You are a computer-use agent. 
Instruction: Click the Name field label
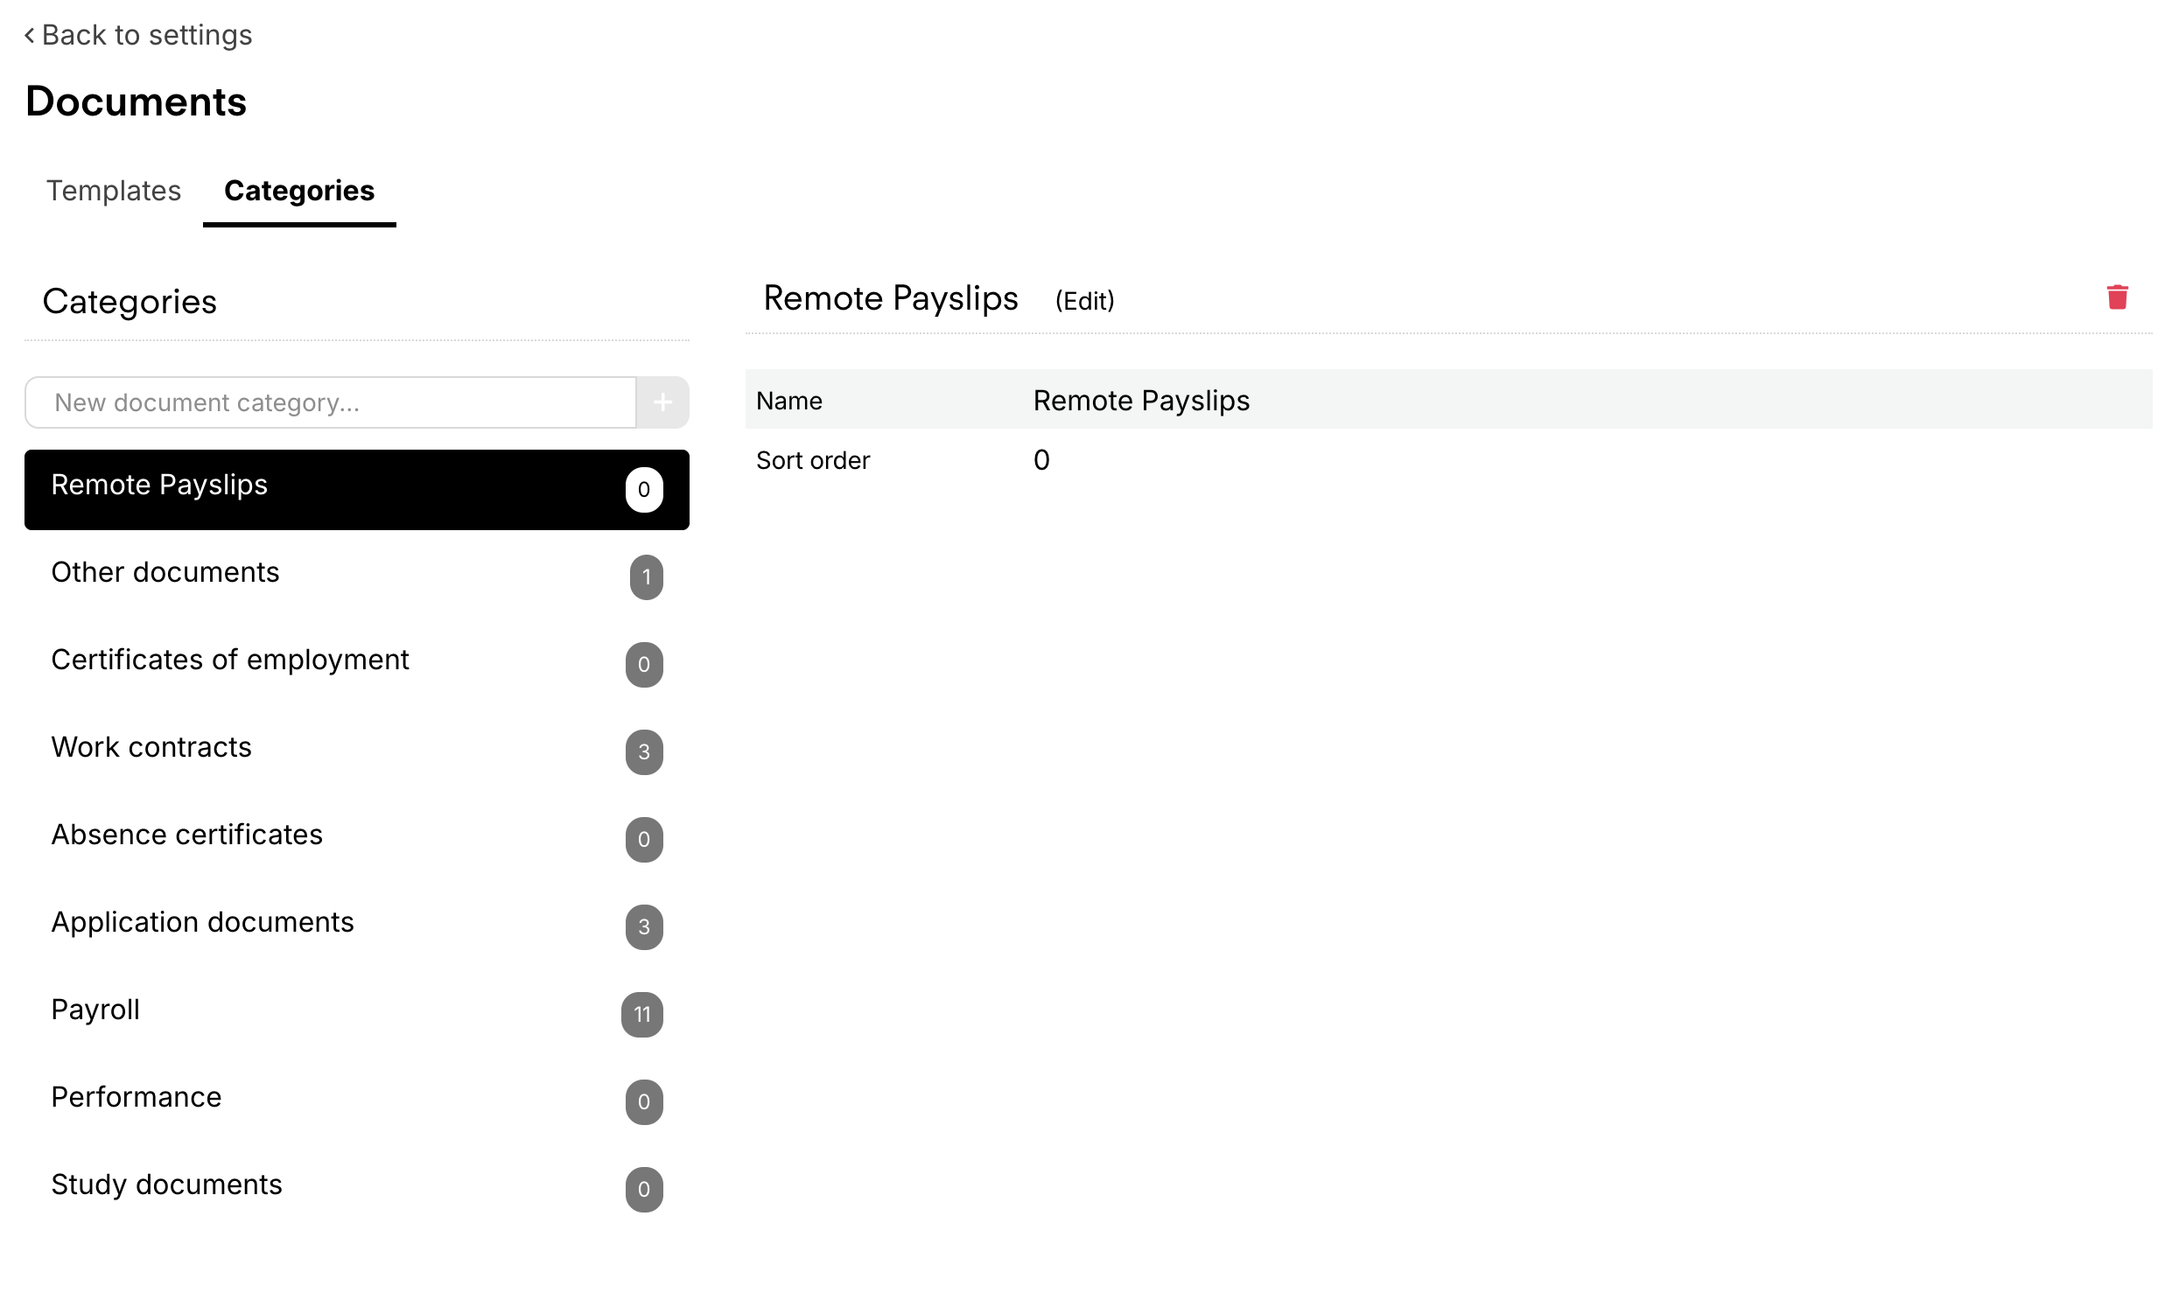click(x=788, y=402)
